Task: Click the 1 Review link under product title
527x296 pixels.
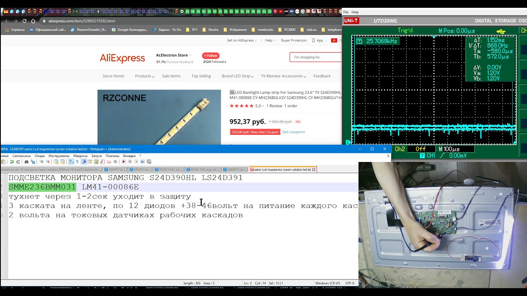Action: click(274, 106)
